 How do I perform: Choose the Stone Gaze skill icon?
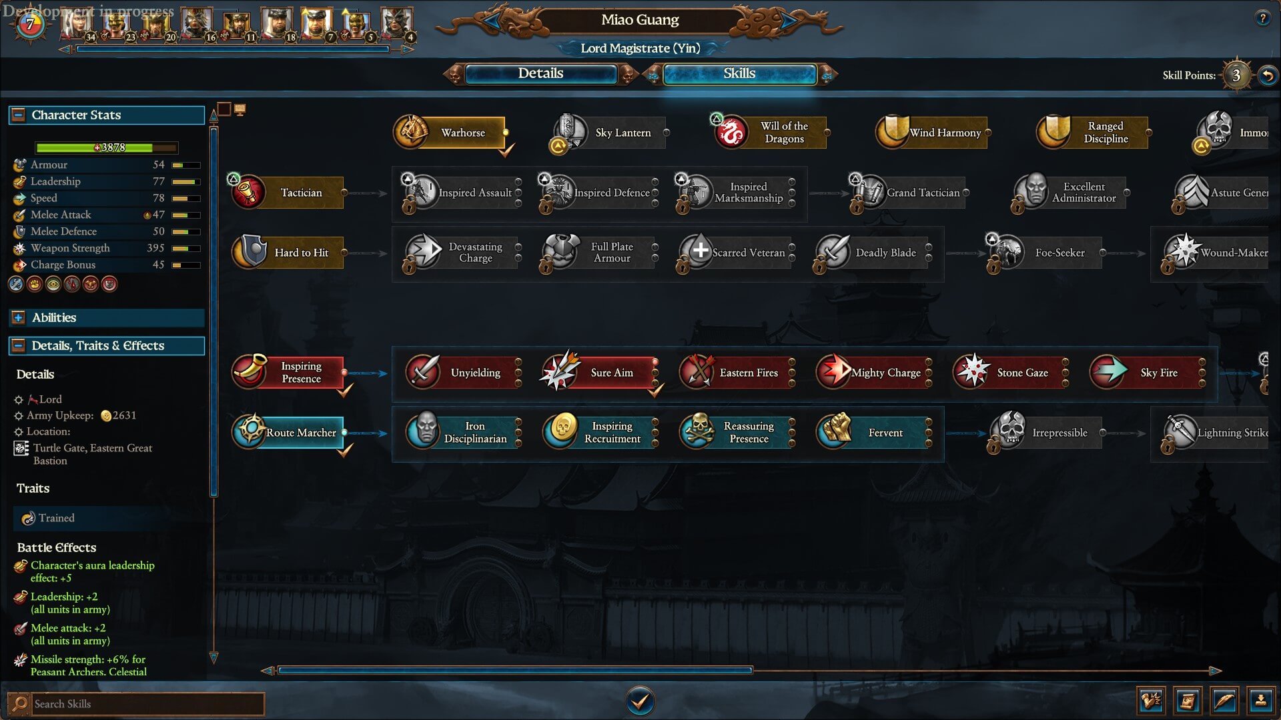[971, 372]
